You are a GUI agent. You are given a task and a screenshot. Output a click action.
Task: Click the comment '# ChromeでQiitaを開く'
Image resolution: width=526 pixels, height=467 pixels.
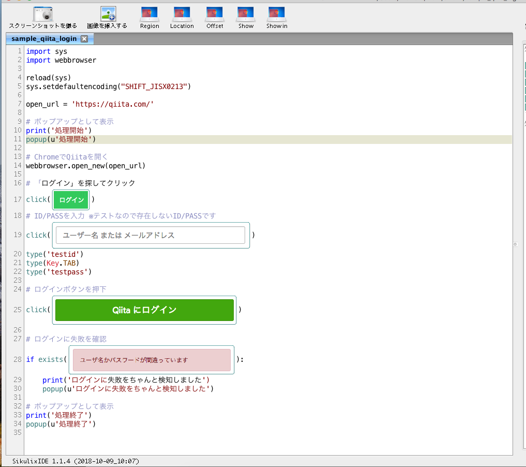(x=67, y=157)
